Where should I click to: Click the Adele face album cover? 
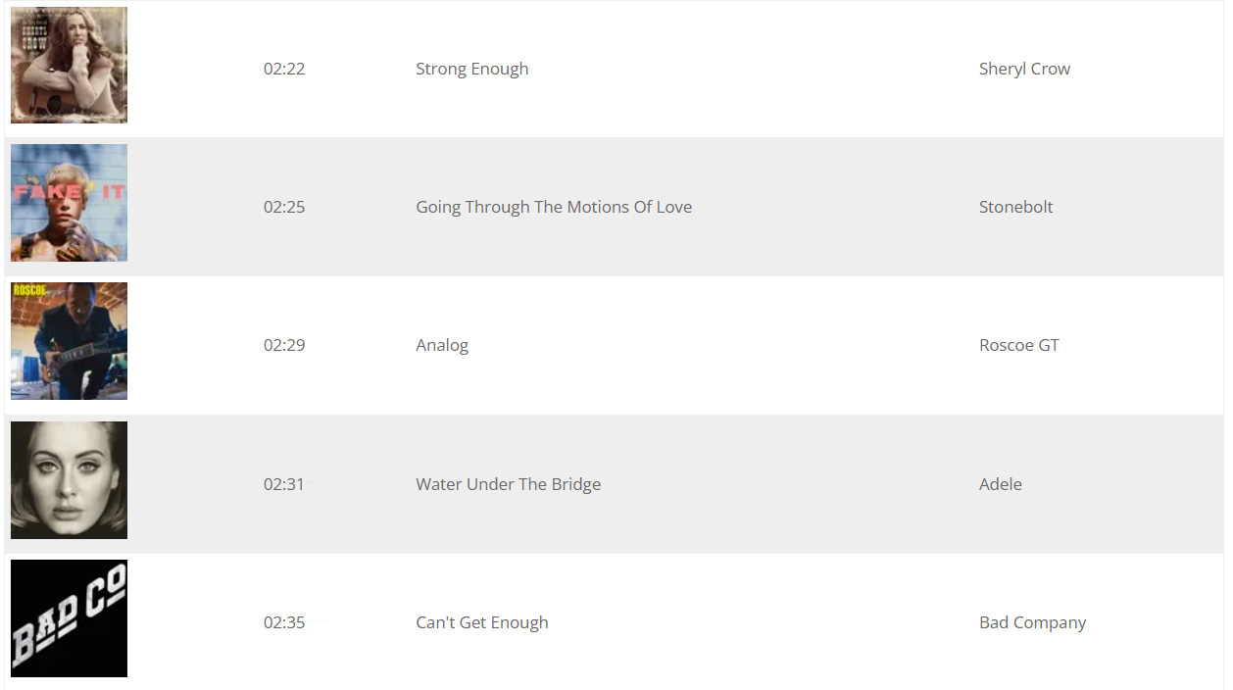pos(69,480)
